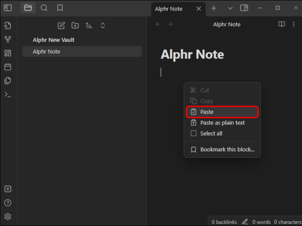Open Alphr Note in file list

[82, 52]
